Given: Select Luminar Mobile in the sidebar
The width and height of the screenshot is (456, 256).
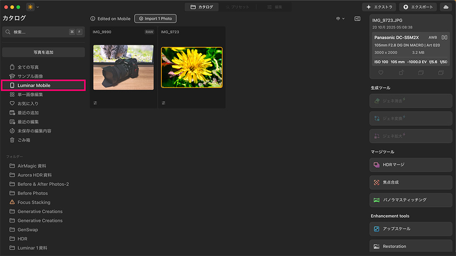Looking at the screenshot, I should tap(43, 85).
